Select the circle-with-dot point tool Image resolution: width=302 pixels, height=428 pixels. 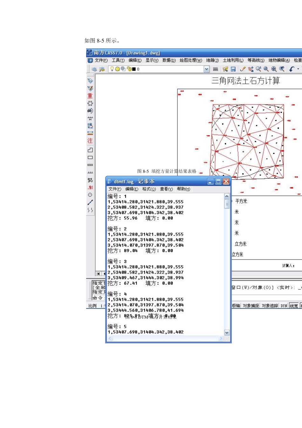pyautogui.click(x=90, y=195)
